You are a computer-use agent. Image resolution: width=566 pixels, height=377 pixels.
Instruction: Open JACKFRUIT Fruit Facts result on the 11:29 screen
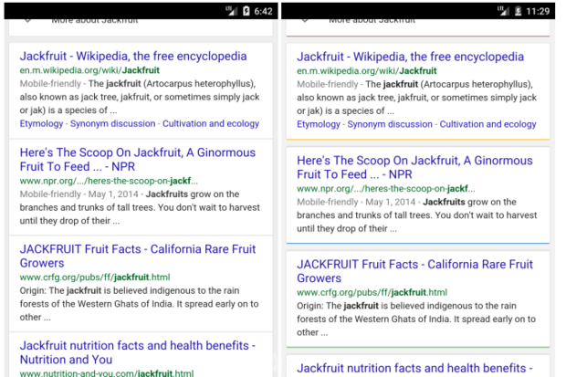tap(414, 271)
